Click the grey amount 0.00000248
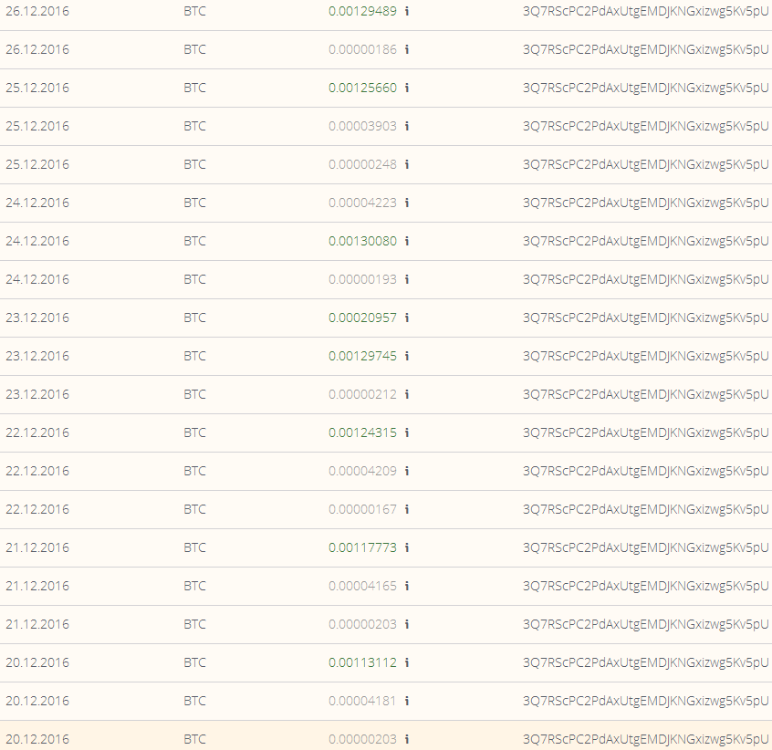The image size is (772, 750). click(x=362, y=164)
